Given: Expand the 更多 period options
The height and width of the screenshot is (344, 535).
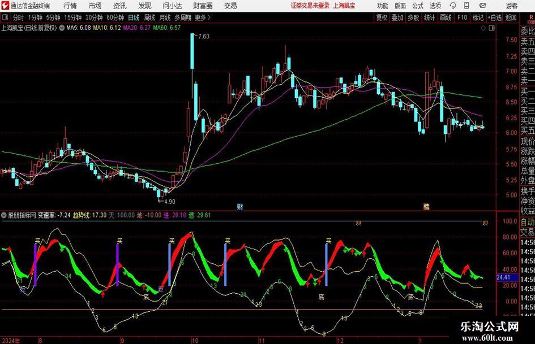Looking at the screenshot, I should point(203,18).
